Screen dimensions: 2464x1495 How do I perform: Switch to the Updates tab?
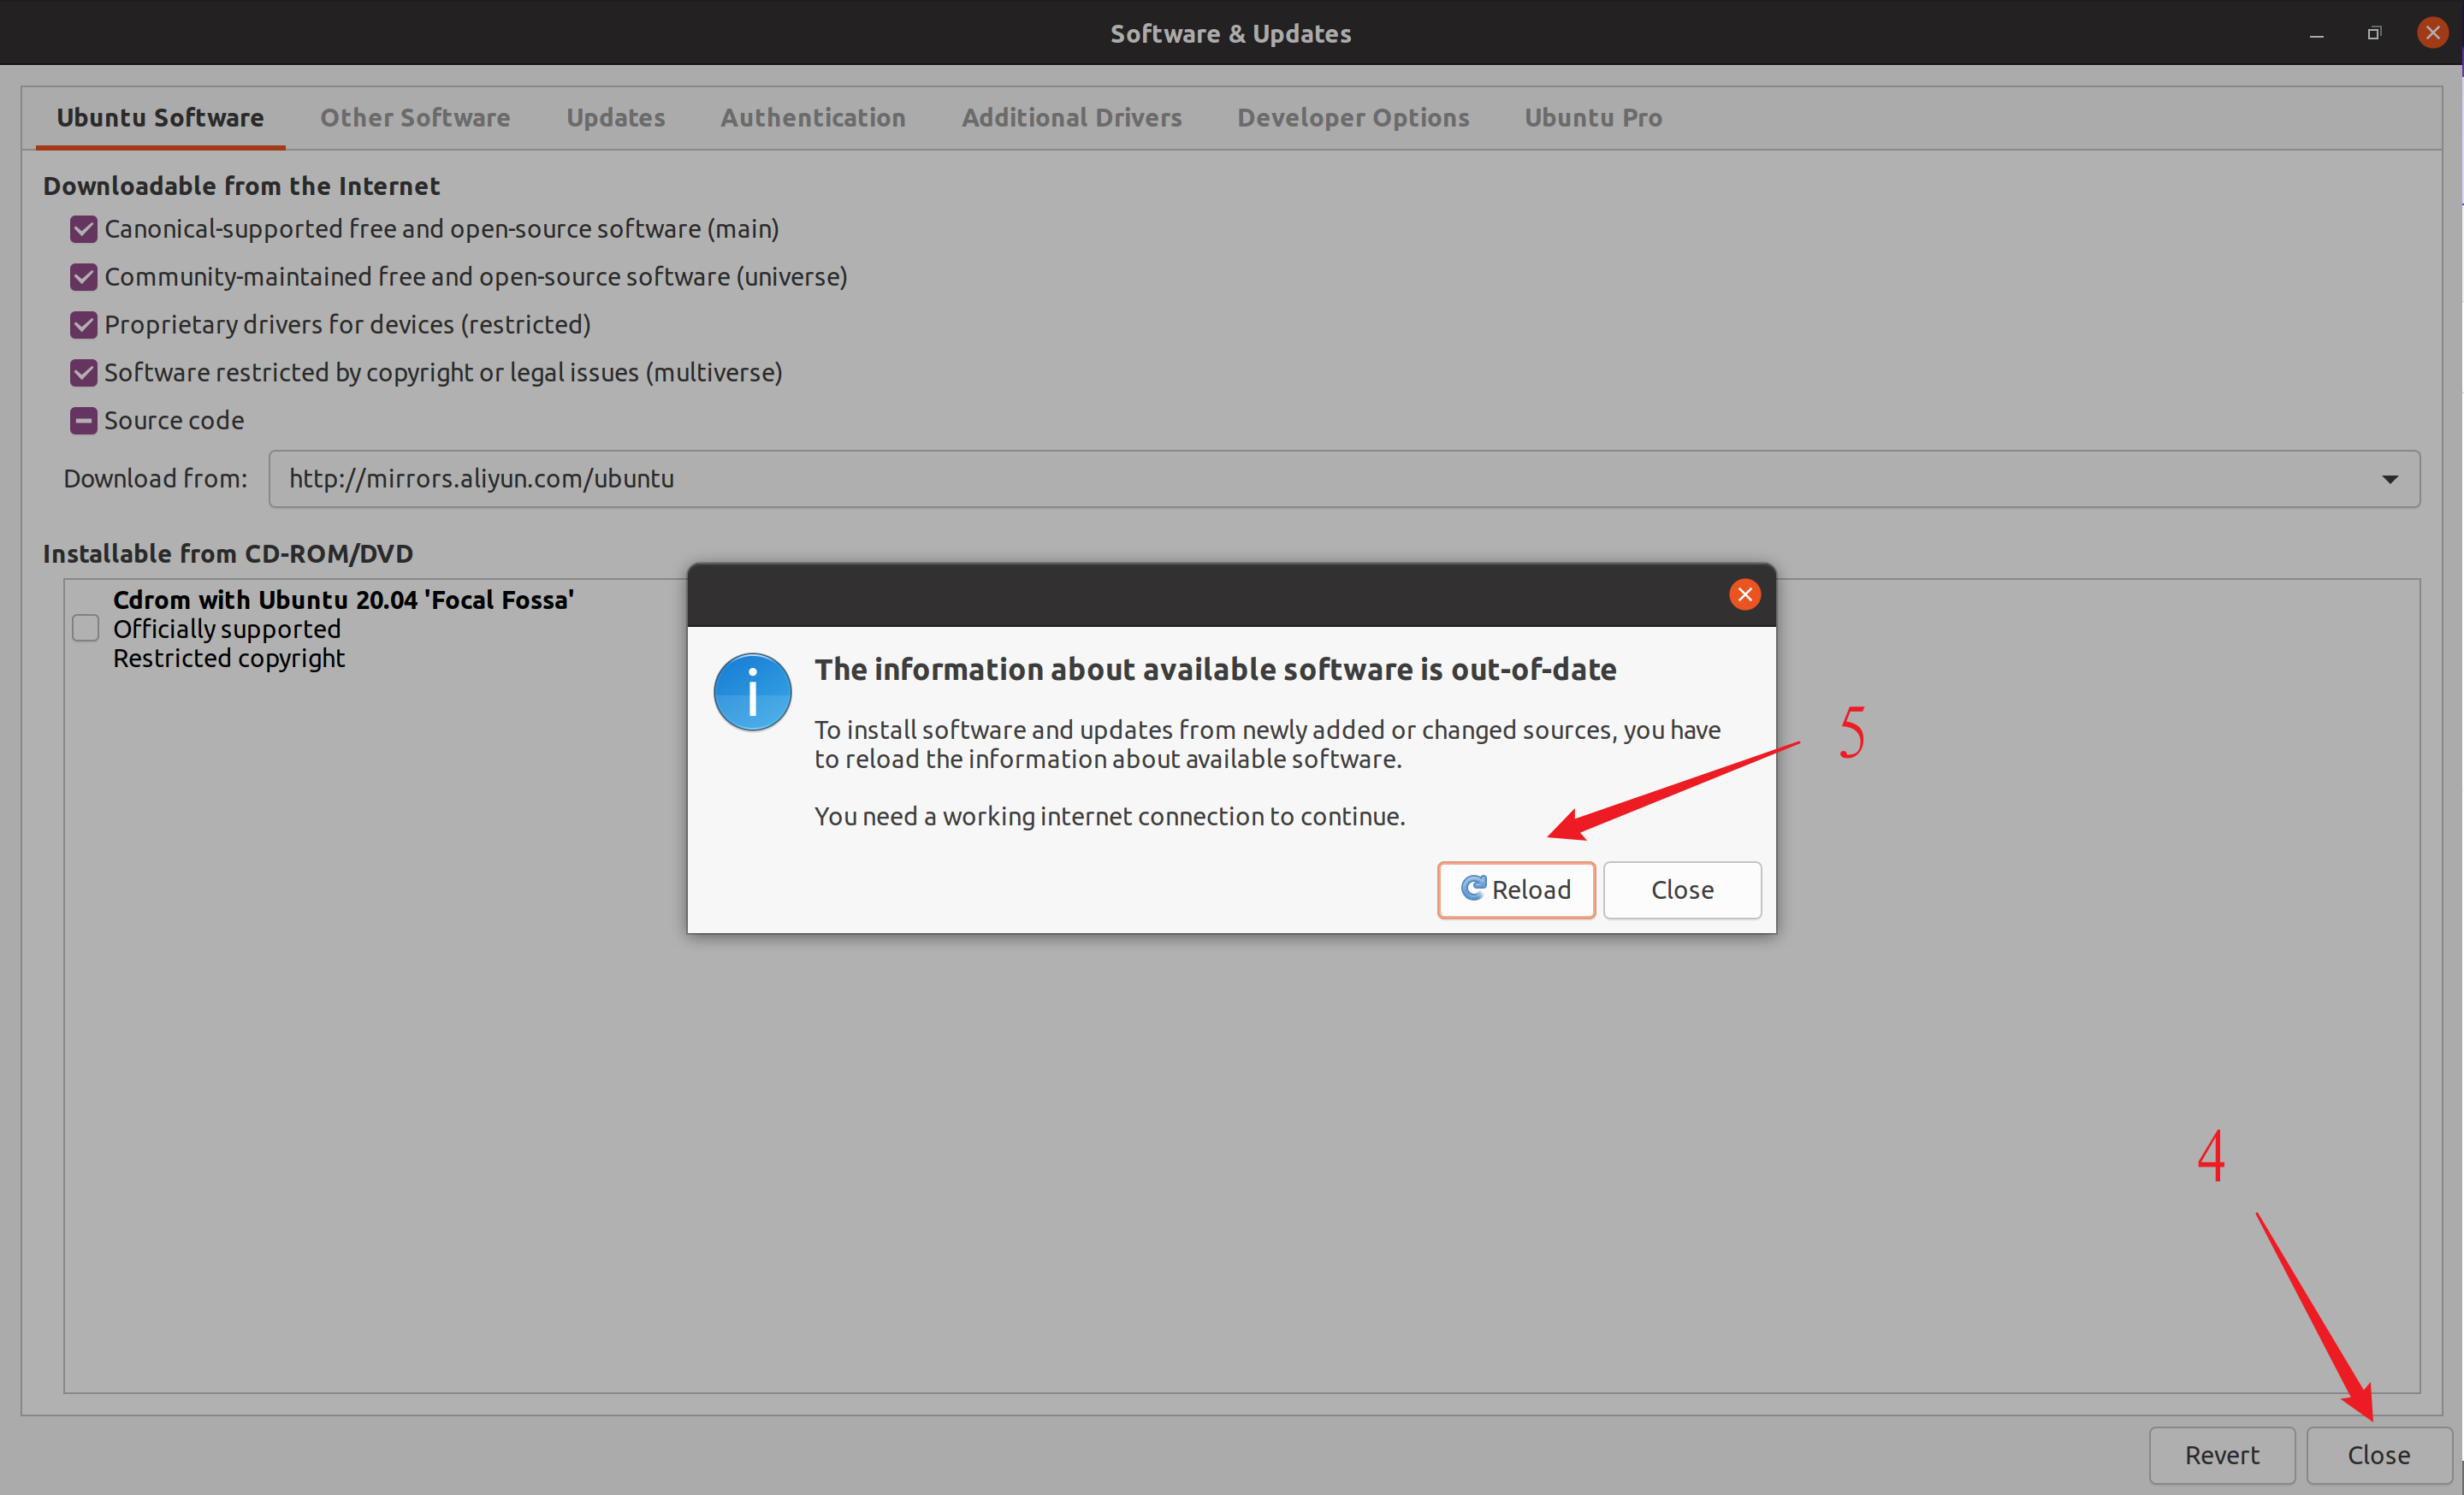[616, 116]
